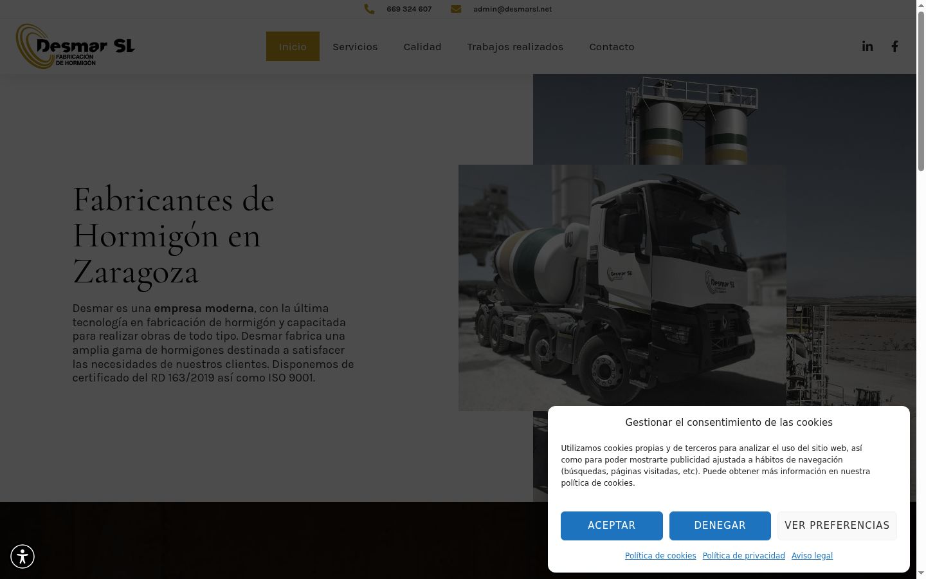
Task: Click the scrollbar up arrow
Action: coord(921,5)
